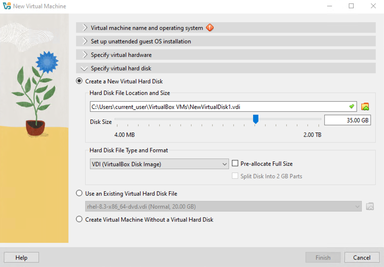Click the Help button
Viewport: 384px width, 267px height.
click(21, 257)
